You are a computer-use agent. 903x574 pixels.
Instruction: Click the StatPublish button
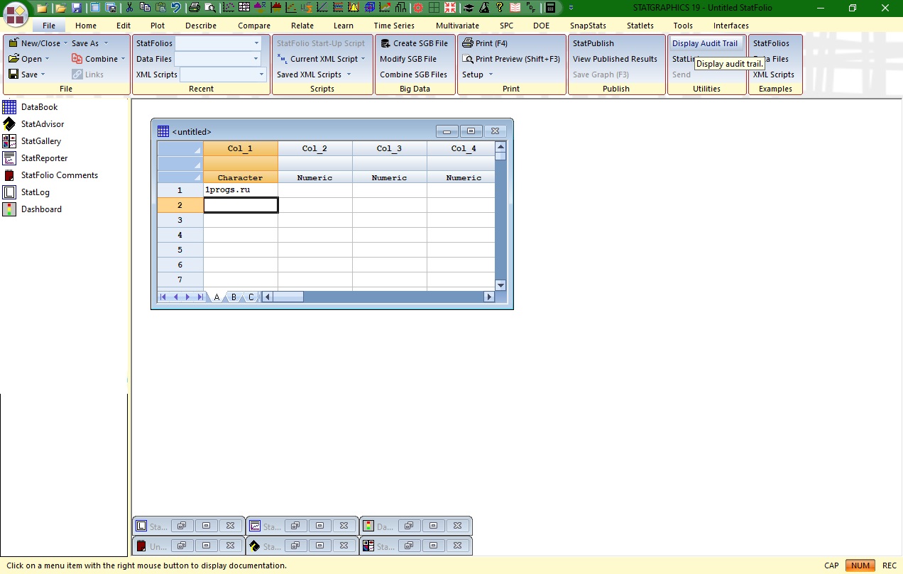593,43
